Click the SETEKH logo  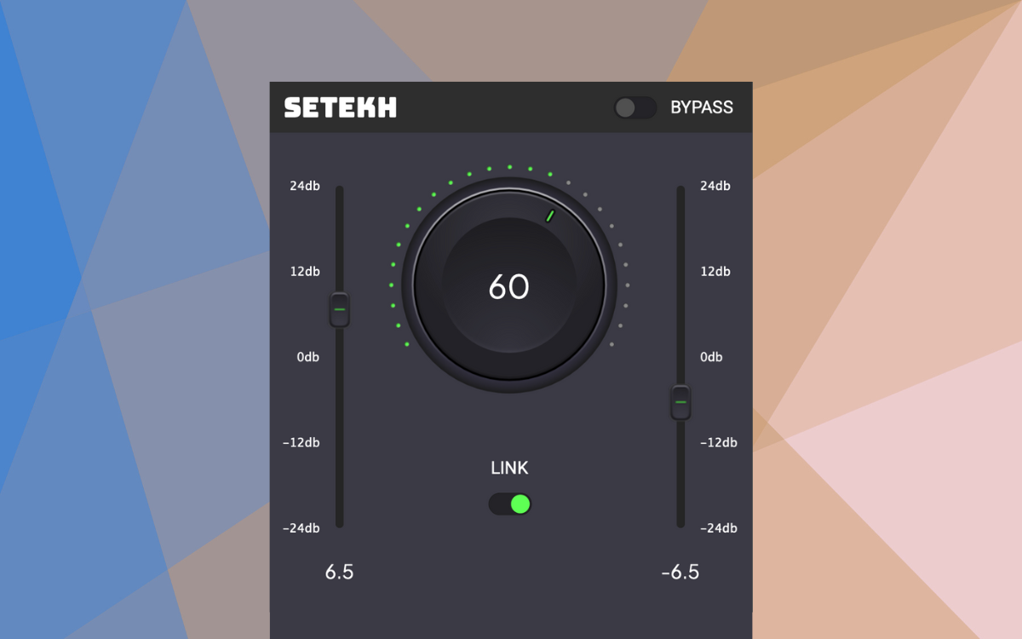pos(338,107)
